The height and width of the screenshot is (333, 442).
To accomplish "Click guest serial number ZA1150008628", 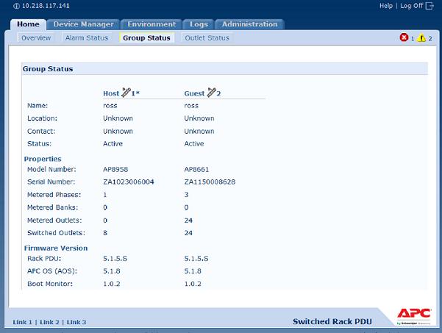I will coord(210,182).
